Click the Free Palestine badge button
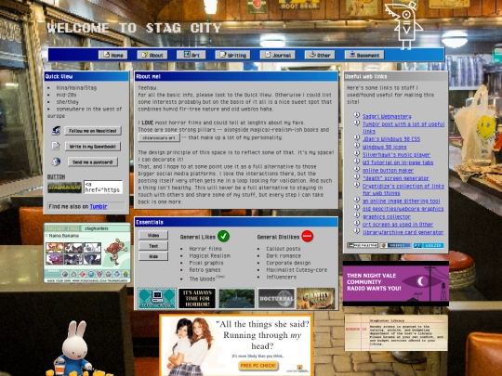The image size is (502, 376). [363, 245]
